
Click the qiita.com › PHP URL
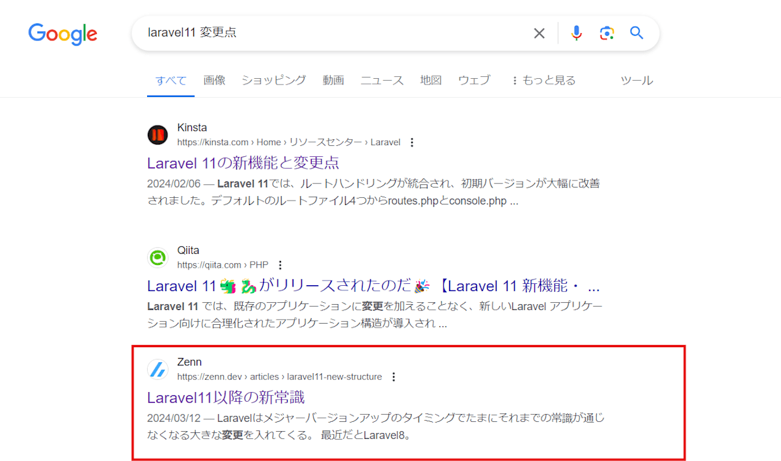click(x=223, y=265)
